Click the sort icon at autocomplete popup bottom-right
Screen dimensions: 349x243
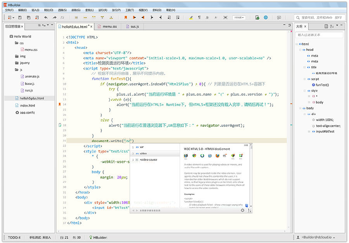coord(249,210)
